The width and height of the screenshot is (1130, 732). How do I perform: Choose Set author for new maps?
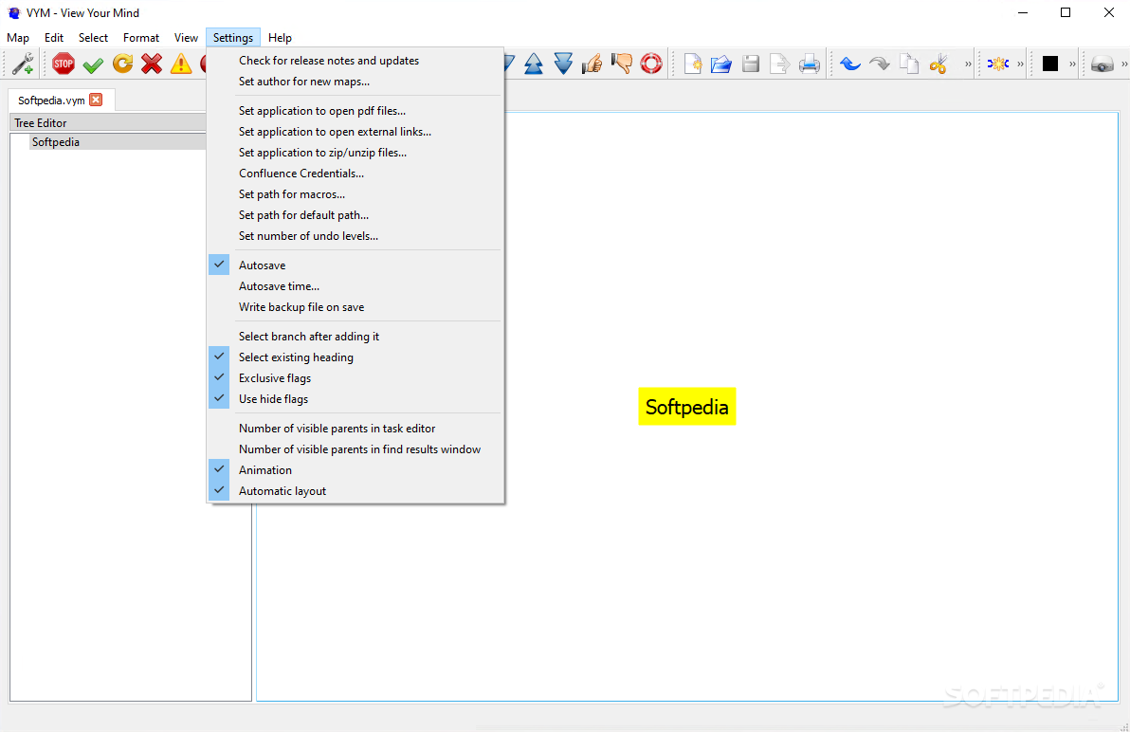[x=355, y=82]
